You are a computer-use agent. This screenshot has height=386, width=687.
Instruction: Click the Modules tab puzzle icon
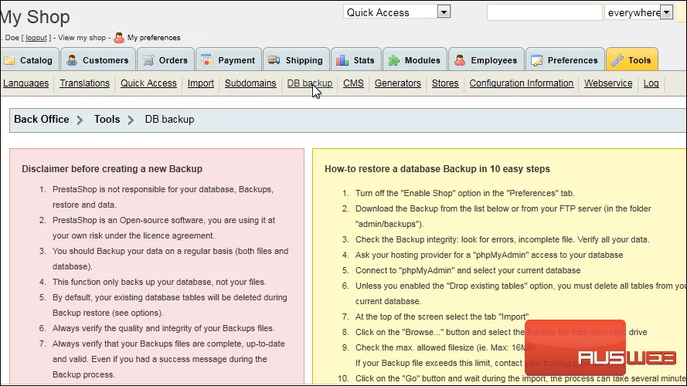(x=394, y=60)
